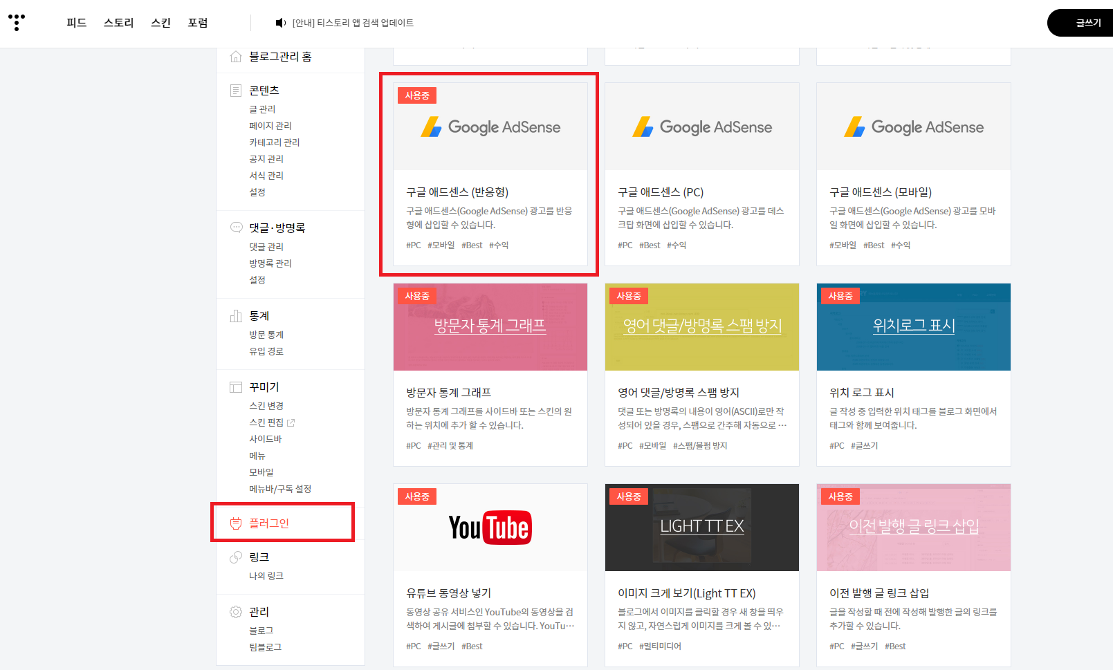Open 나의 링크 in sidebar
The height and width of the screenshot is (670, 1113).
pos(266,576)
